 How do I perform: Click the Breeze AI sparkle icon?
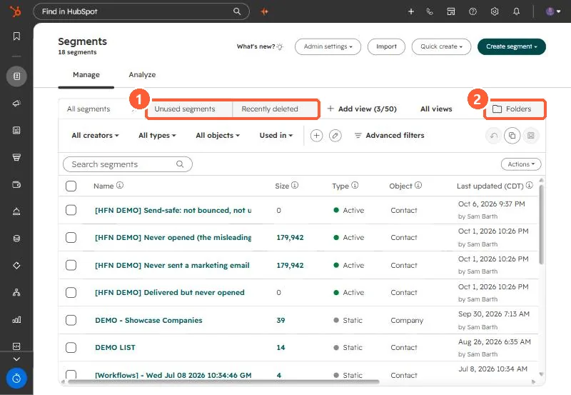pyautogui.click(x=264, y=11)
